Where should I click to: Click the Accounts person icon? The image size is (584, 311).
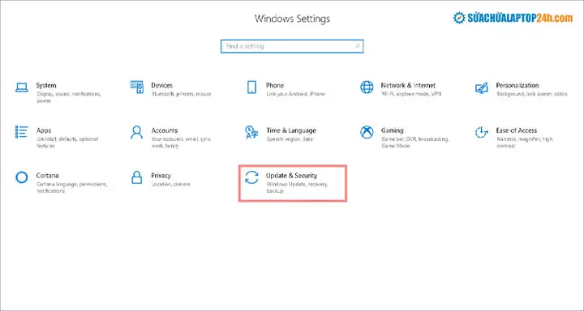tap(137, 132)
